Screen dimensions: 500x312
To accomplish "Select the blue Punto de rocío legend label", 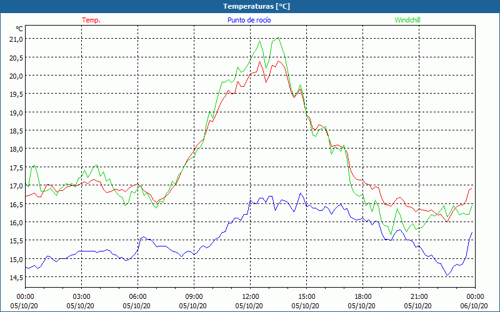I will 249,20.
